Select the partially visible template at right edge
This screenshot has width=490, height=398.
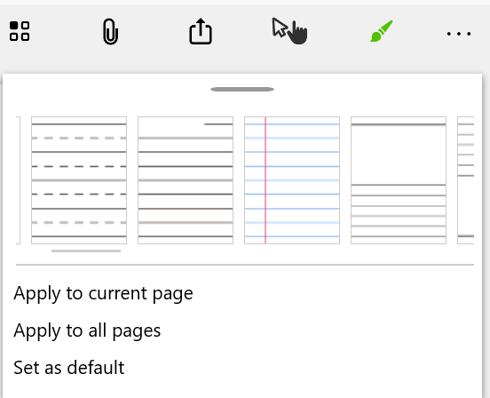point(466,180)
